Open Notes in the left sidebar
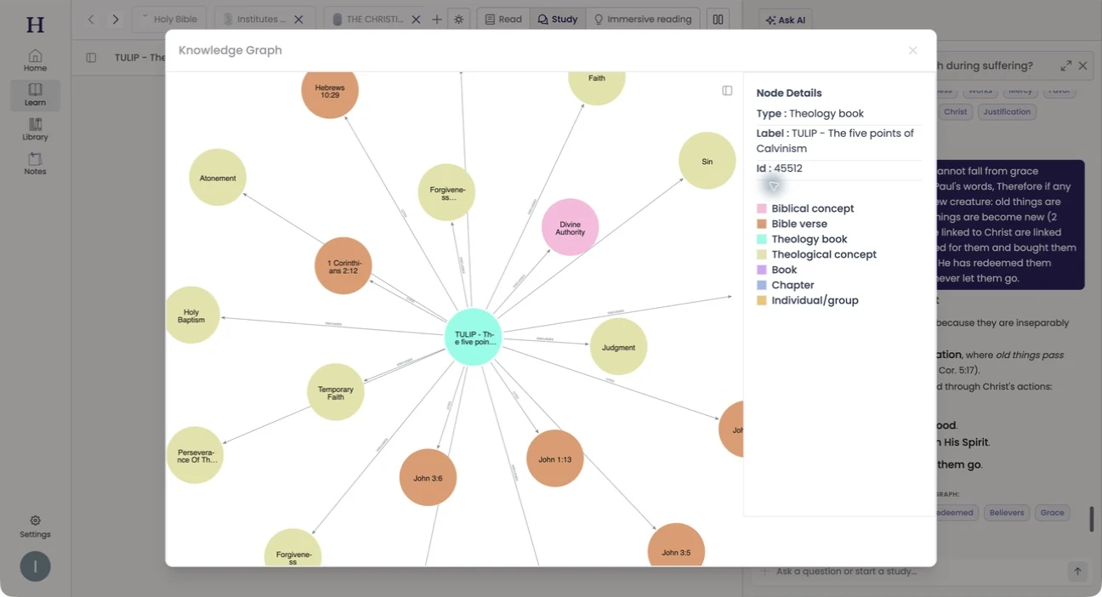 point(35,164)
